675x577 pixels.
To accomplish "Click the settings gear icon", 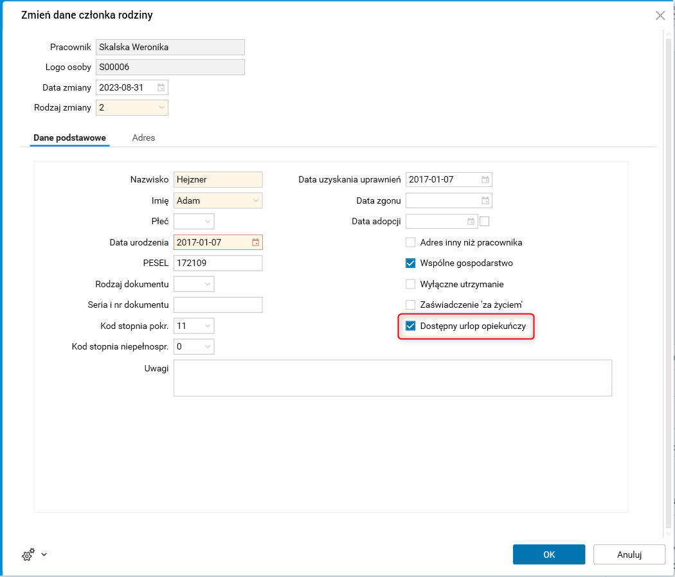I will [28, 555].
